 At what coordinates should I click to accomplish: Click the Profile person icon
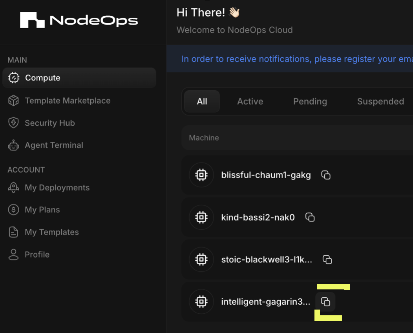point(13,254)
